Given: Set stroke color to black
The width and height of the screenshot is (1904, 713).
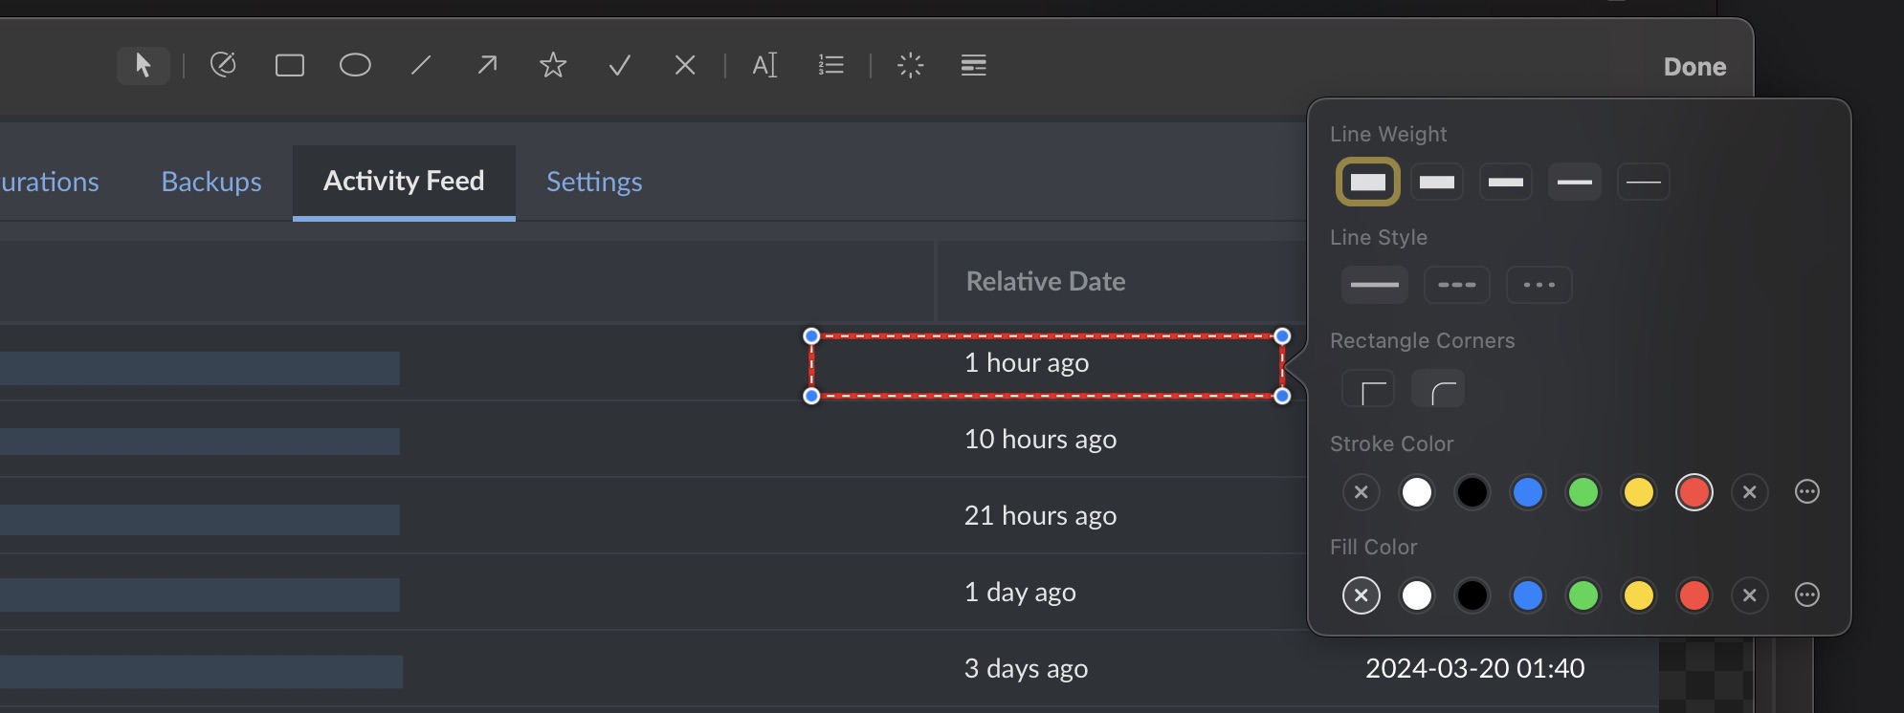Looking at the screenshot, I should (1472, 492).
